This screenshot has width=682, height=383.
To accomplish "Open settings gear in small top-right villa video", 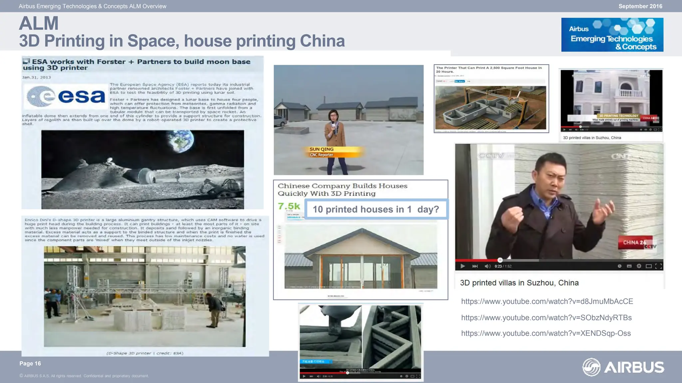I will (x=650, y=130).
